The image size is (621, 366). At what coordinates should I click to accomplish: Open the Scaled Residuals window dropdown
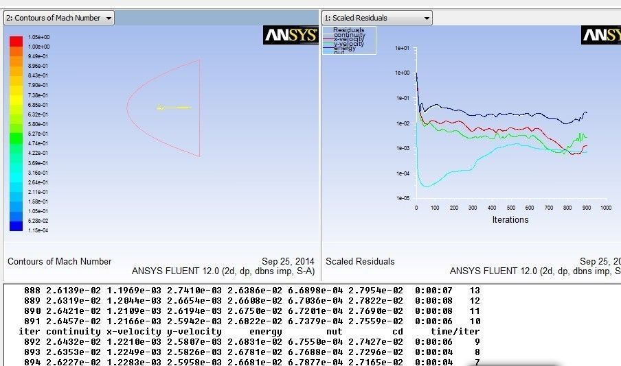377,18
